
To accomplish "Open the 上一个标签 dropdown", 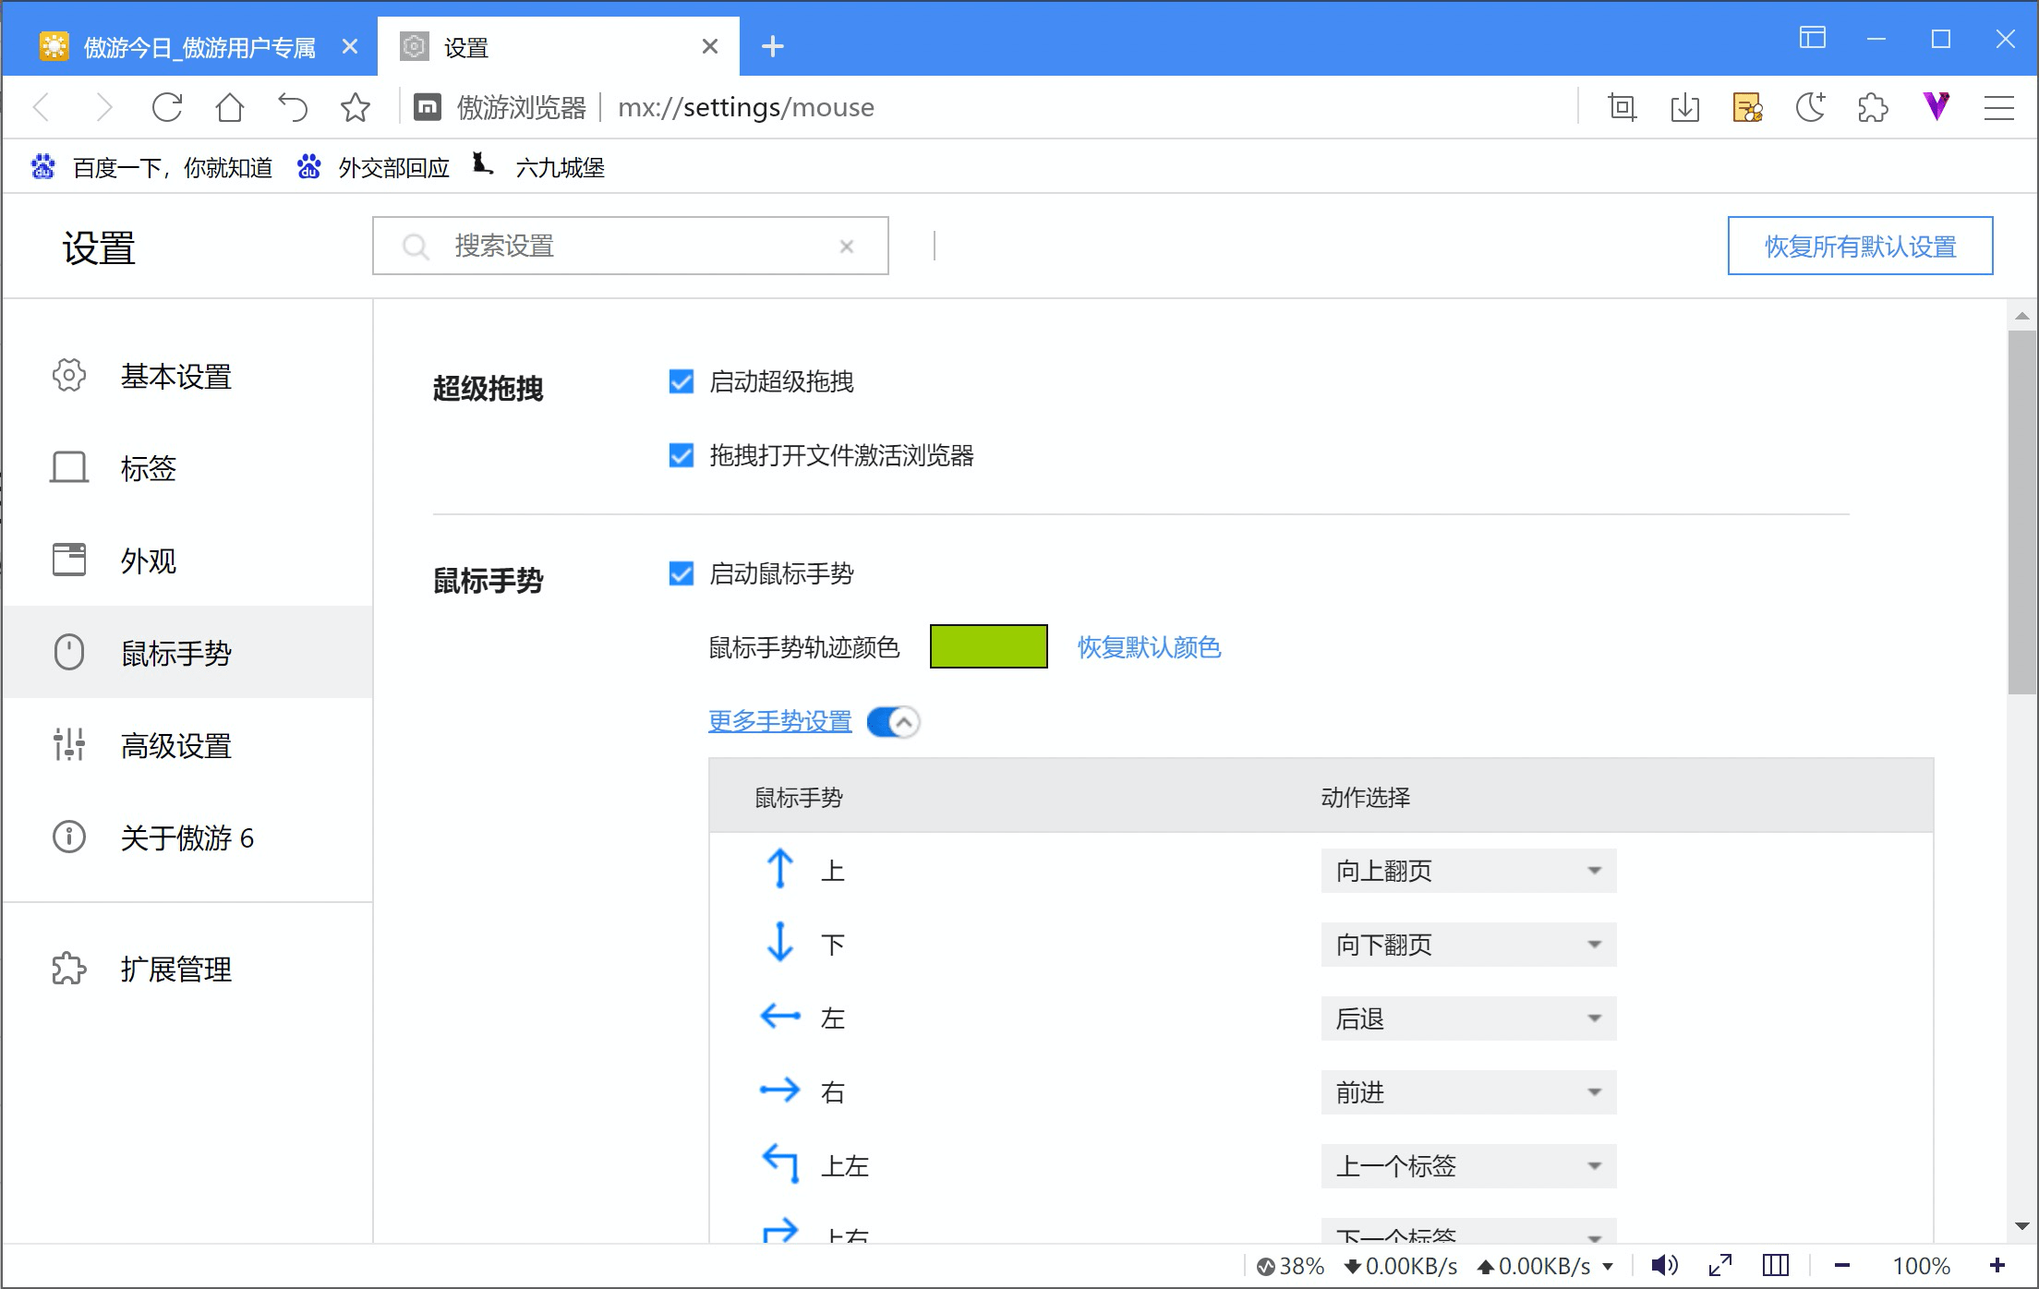I will click(1468, 1166).
